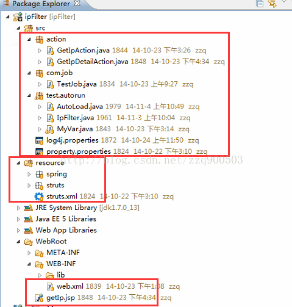The image size is (292, 307).
Task: Collapse the src source folder
Action: point(18,28)
